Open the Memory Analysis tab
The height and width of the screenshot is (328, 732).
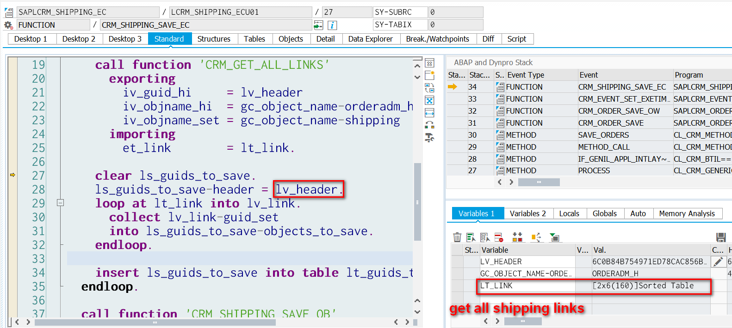[x=687, y=213]
